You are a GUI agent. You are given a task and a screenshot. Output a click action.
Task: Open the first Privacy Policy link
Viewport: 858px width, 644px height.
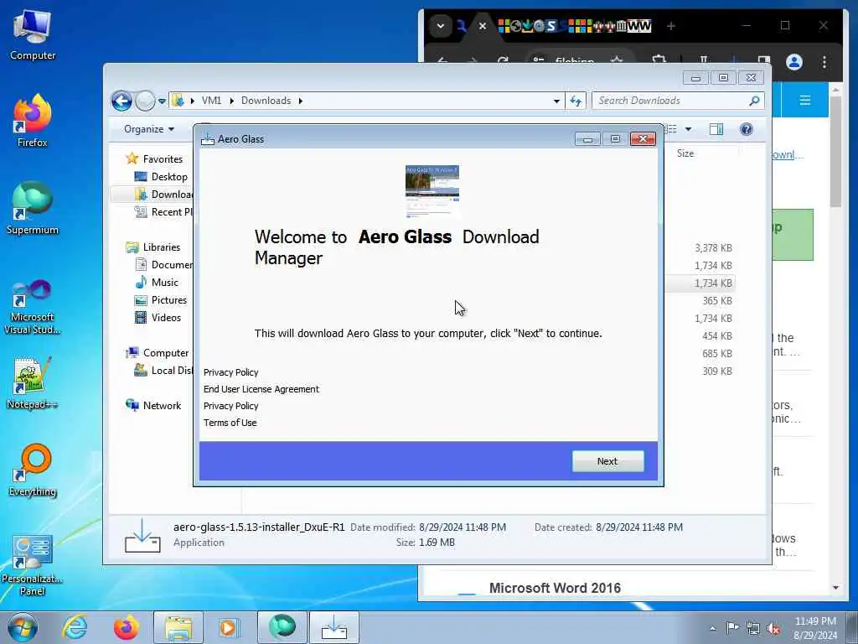point(230,371)
